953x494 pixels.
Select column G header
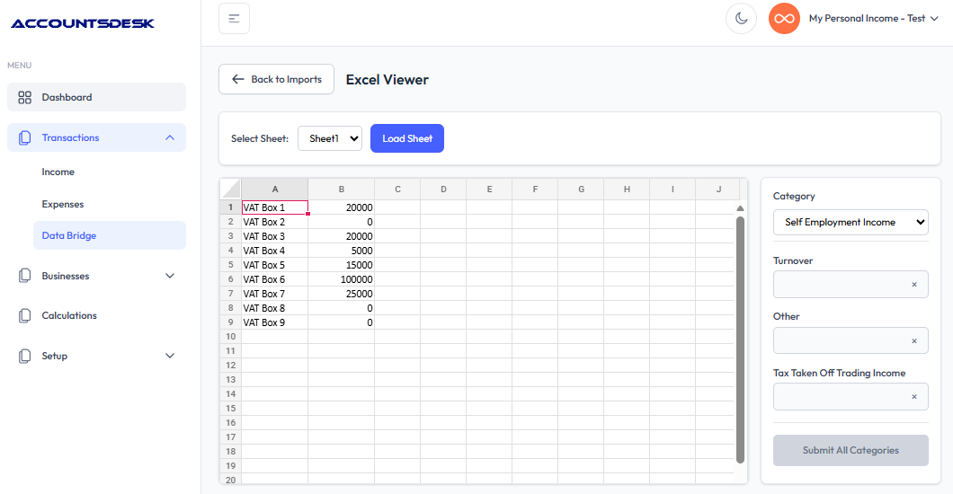pos(581,189)
